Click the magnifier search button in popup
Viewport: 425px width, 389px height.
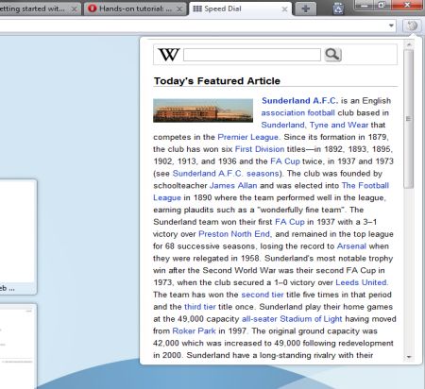(332, 55)
